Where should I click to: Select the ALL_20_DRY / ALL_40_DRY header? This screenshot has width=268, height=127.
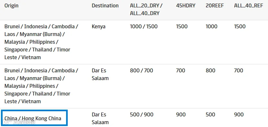(x=146, y=9)
